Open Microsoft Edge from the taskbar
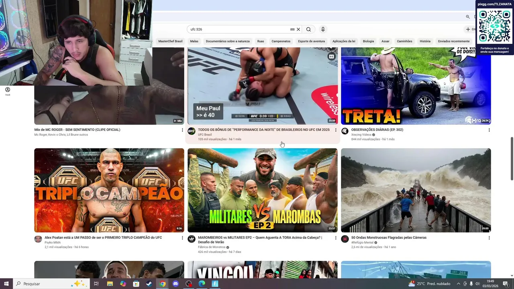The image size is (514, 289). (x=202, y=284)
